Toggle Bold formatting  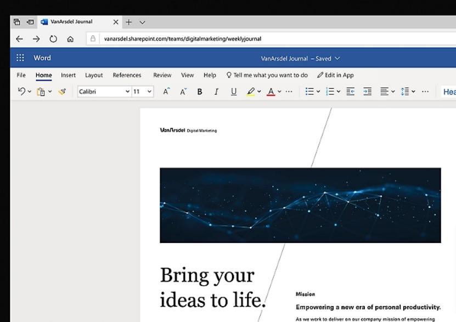(200, 92)
